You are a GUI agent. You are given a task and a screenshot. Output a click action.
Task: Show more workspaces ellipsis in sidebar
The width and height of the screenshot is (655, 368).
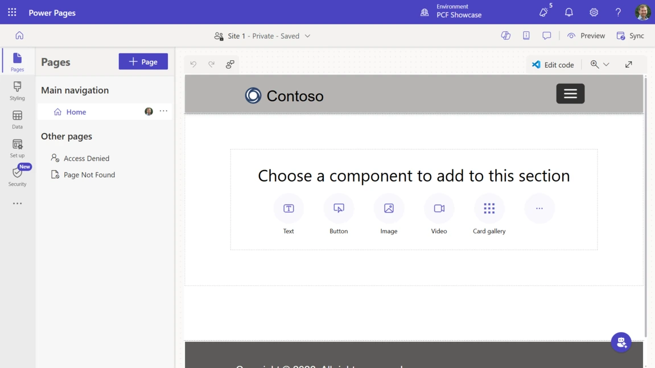click(x=17, y=204)
